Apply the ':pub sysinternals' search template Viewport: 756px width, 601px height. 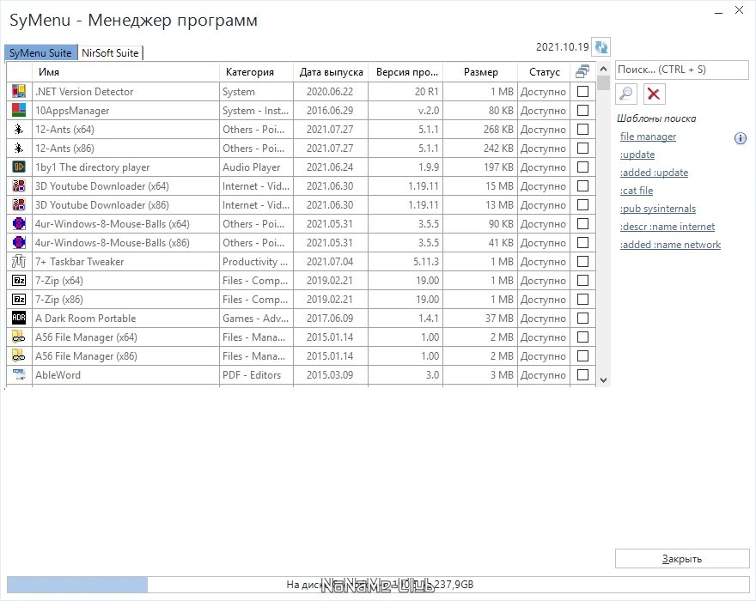[x=658, y=209]
